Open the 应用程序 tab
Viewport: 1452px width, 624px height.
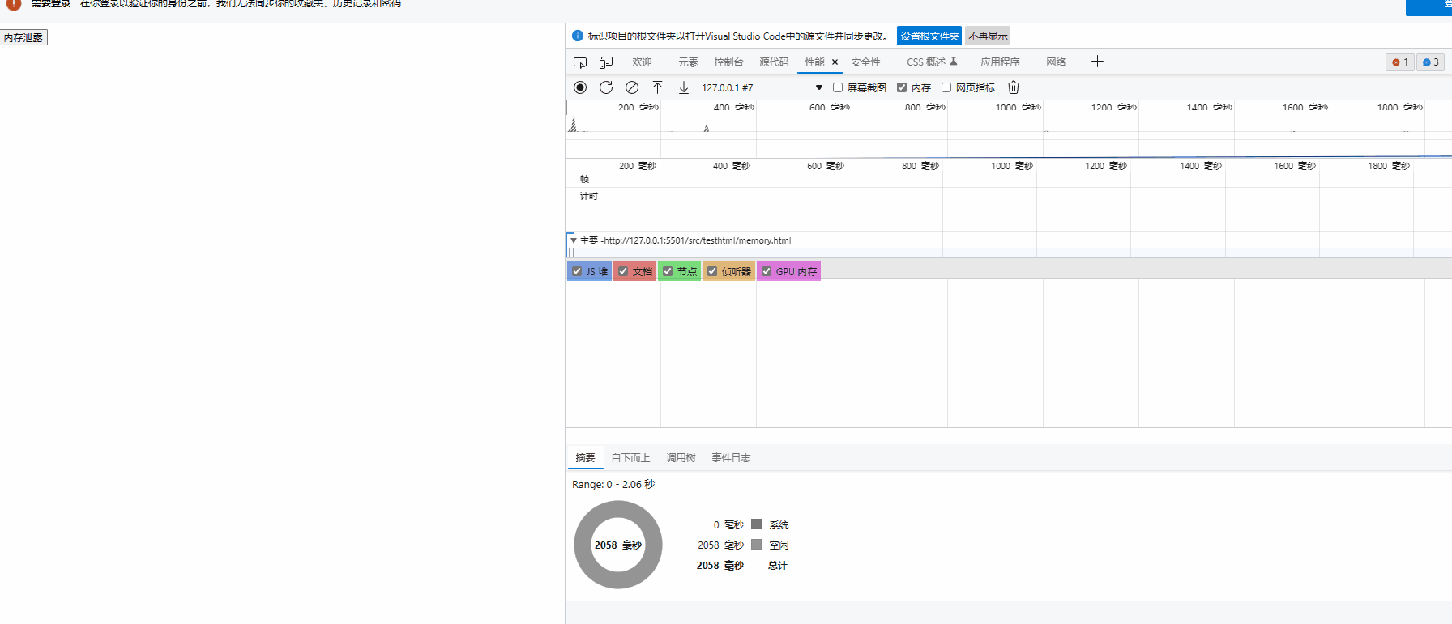[1000, 62]
